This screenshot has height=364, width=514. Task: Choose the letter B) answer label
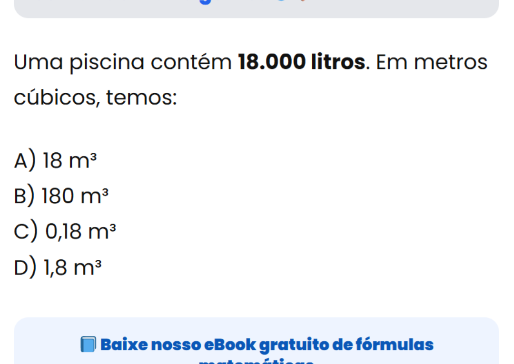pyautogui.click(x=25, y=196)
